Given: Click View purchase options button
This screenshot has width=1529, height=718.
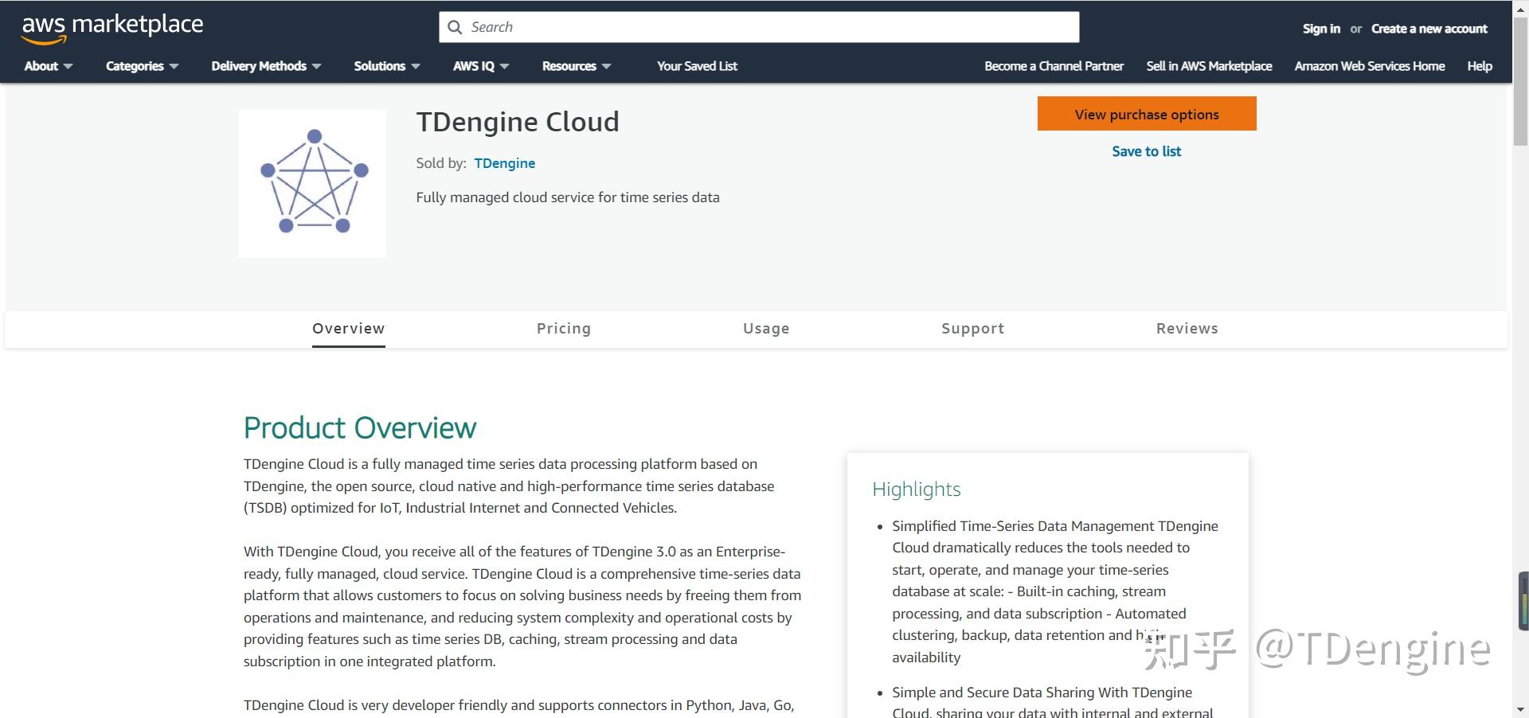Looking at the screenshot, I should 1147,114.
